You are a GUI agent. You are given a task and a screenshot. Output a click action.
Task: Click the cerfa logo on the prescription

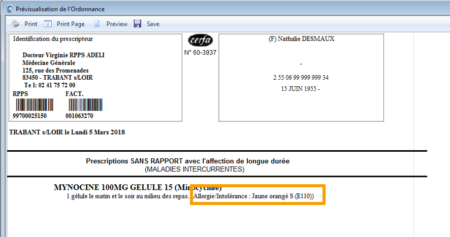(200, 41)
